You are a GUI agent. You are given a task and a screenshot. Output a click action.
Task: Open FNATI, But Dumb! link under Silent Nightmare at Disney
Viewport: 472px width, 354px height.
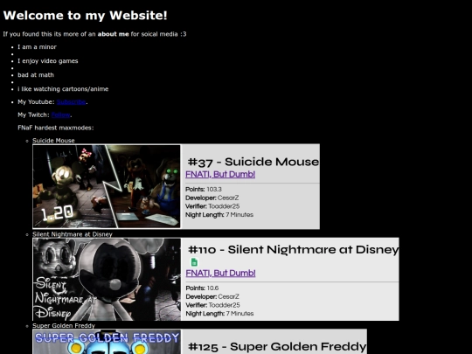[220, 273]
